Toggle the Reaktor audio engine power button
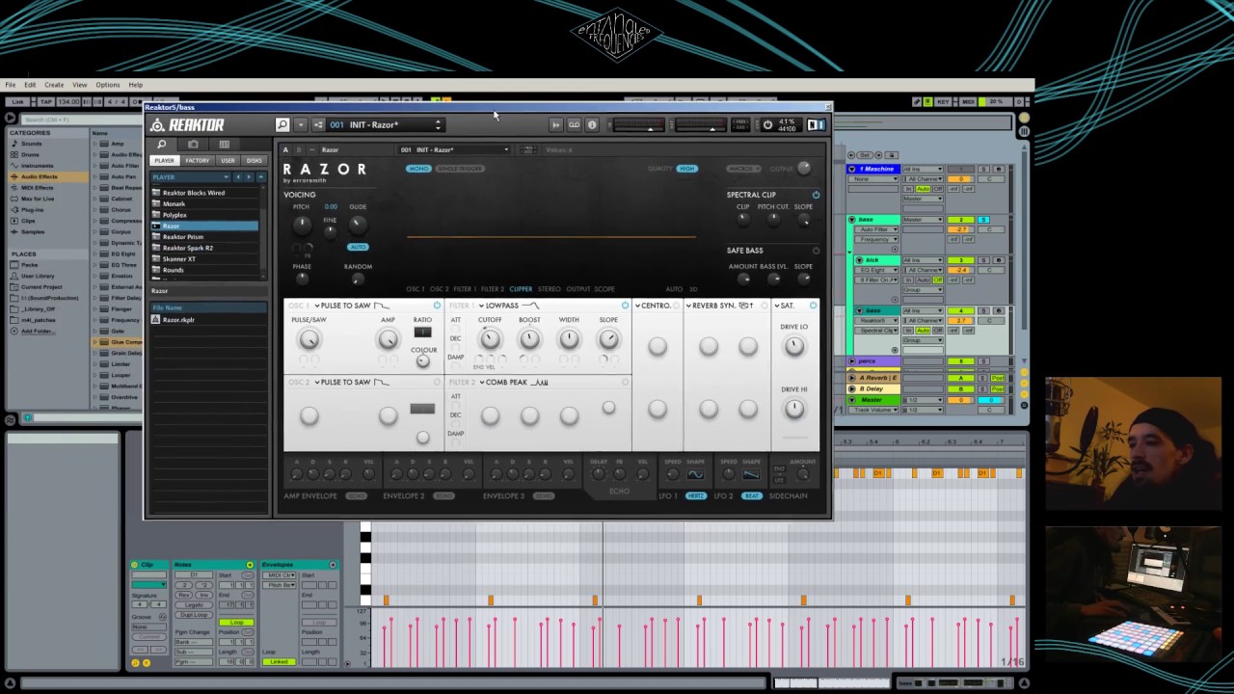The height and width of the screenshot is (694, 1234). pos(767,124)
